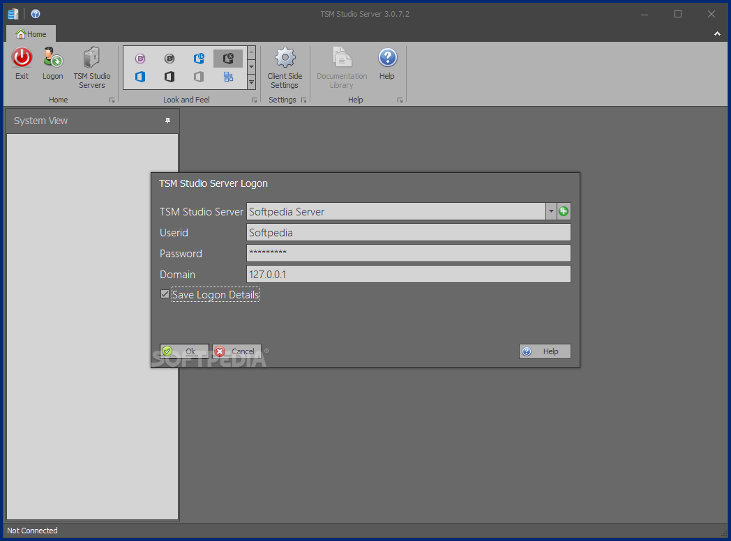Screen dimensions: 731x541
Task: Open the Documentation Library
Action: [x=342, y=68]
